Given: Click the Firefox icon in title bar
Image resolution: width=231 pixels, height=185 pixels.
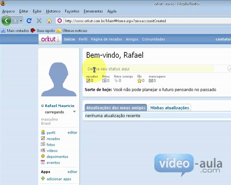Looking at the screenshot, I should point(3,3).
